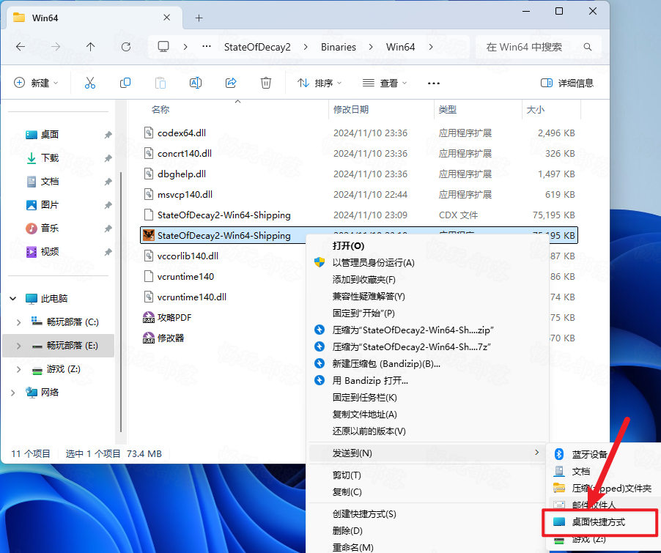The width and height of the screenshot is (661, 553).
Task: Expand 畅玩部落 (E:) drive node
Action: click(x=18, y=346)
